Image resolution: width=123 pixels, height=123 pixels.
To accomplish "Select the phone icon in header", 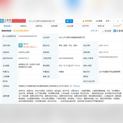I will tap(114, 21).
